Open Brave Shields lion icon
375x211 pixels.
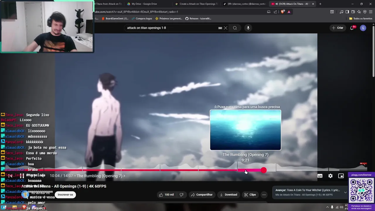pos(282,12)
